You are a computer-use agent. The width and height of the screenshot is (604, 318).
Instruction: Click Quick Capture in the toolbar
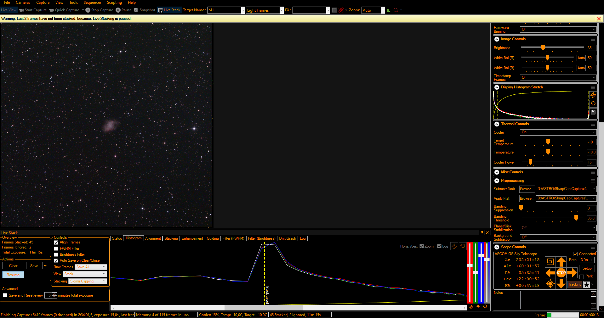[x=64, y=10]
